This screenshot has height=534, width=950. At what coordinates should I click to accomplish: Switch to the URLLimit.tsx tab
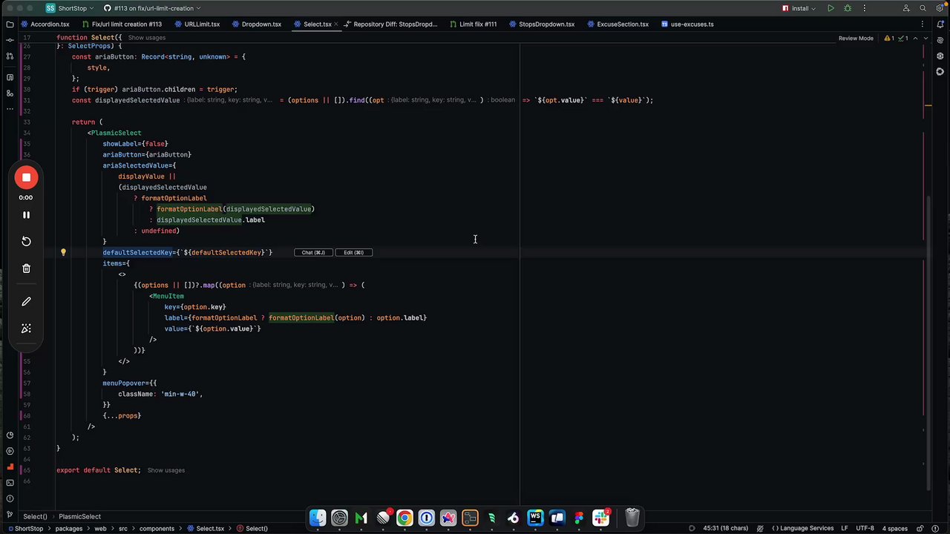pos(197,24)
